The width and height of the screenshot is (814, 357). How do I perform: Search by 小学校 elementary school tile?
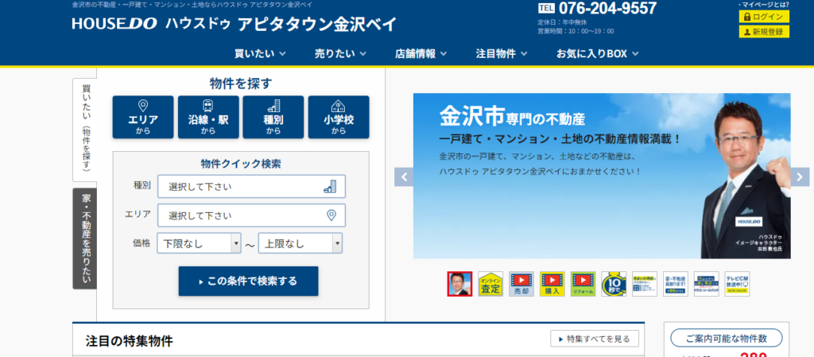[x=339, y=117]
